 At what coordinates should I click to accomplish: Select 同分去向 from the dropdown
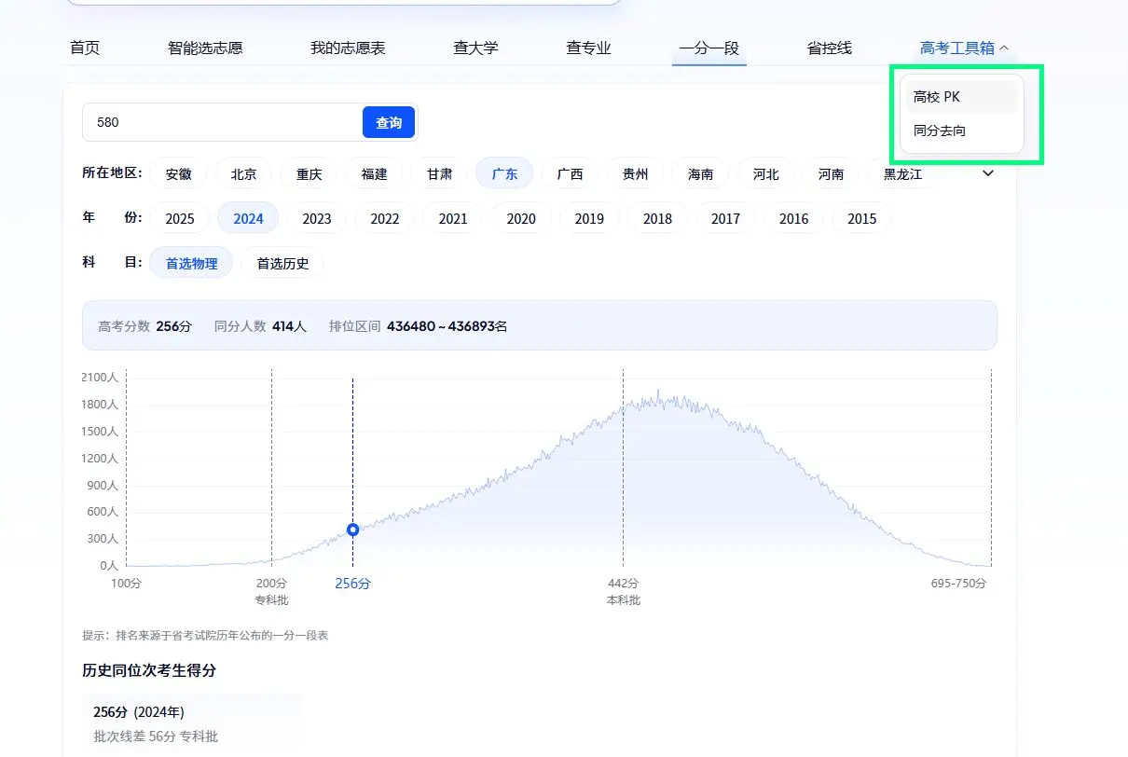pyautogui.click(x=940, y=131)
